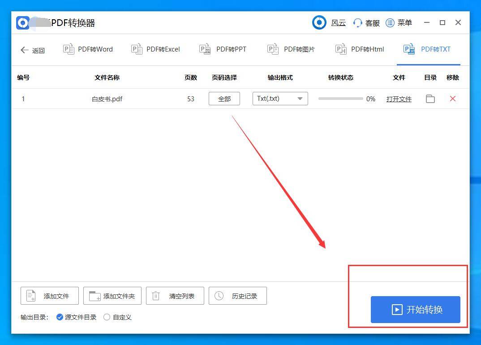Switch to the PDF转Excel tab
Viewport: 481px width, 345px height.
163,49
